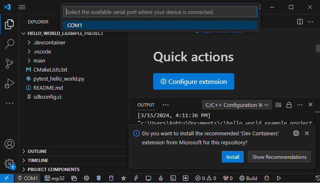
Task: Open the C/C++ Configuration output channel dropdown
Action: 237,105
